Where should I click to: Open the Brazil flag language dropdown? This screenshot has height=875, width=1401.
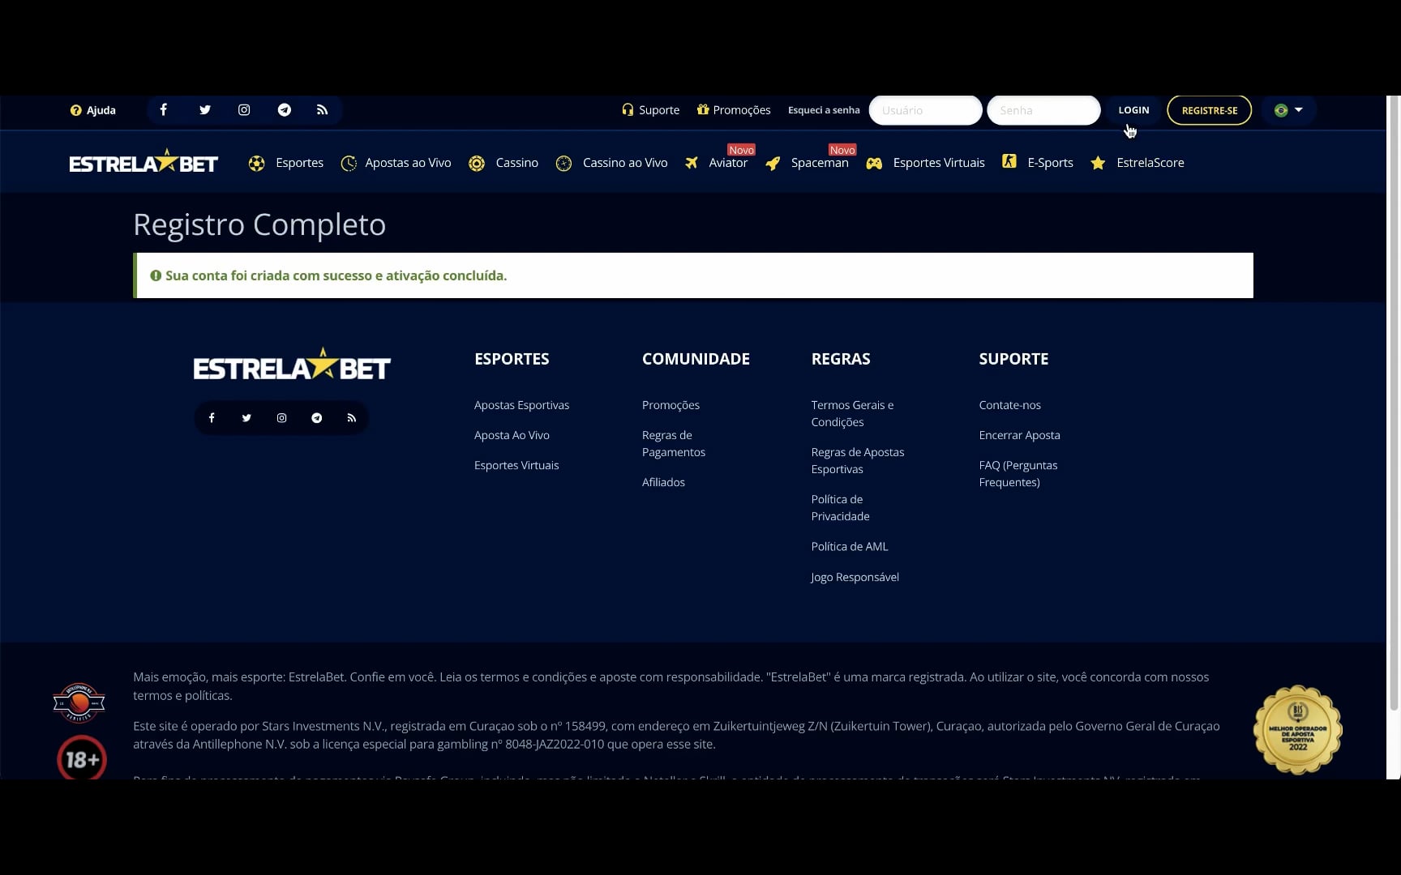tap(1288, 110)
